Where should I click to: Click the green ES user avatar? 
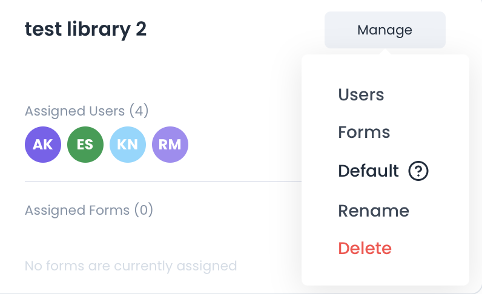(x=85, y=145)
